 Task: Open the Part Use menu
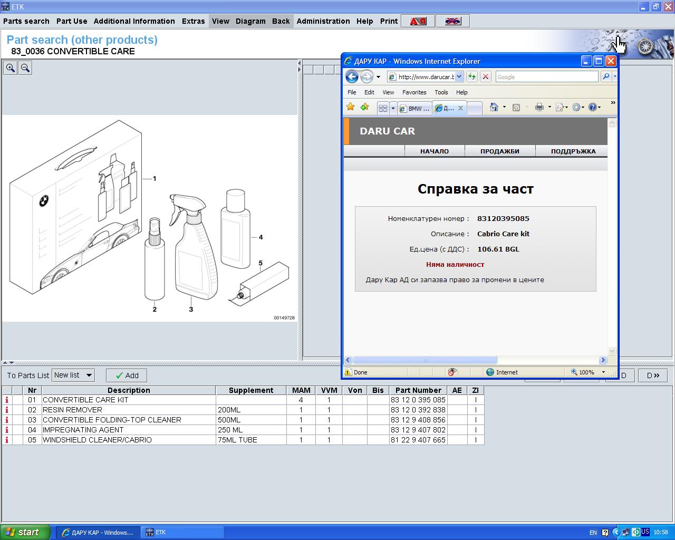(x=72, y=21)
